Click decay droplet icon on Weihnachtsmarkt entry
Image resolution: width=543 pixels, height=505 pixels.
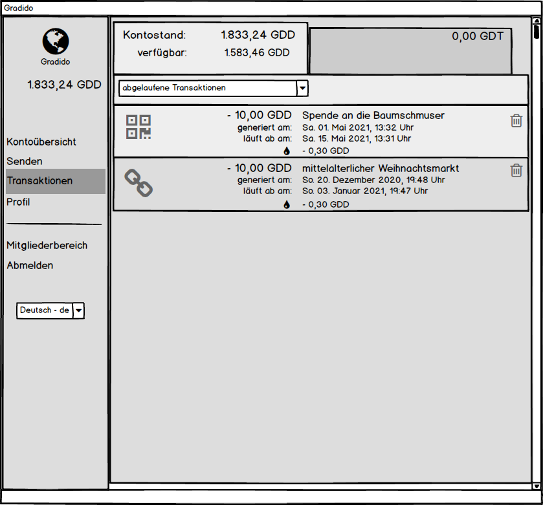tap(287, 204)
